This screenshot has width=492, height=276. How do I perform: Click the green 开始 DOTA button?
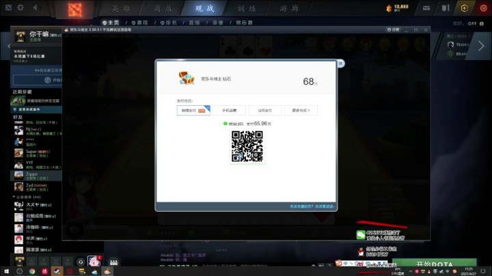(x=435, y=263)
